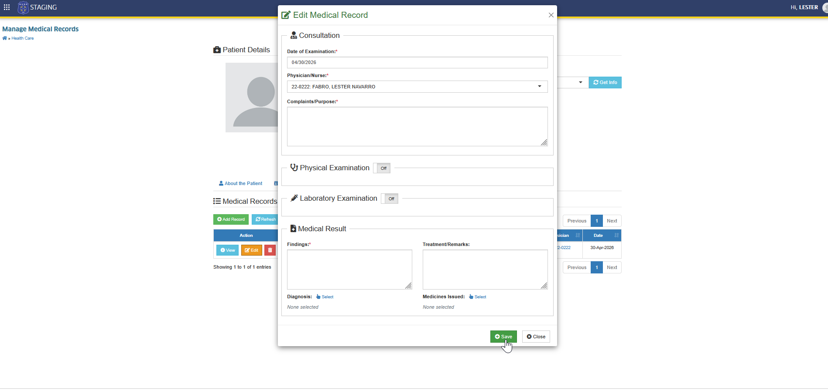Viewport: 828px width, 391px height.
Task: Click Select link for Medicines Issued
Action: pyautogui.click(x=477, y=297)
